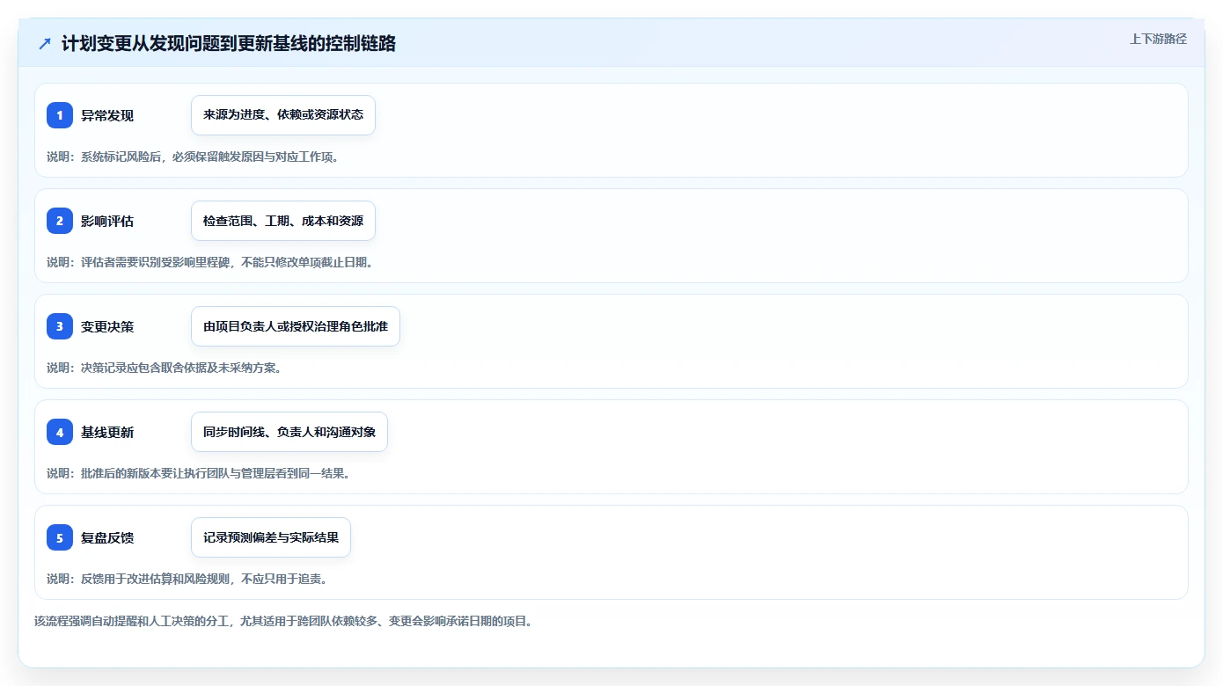Screen dimensions: 1223x686
Task: Click the step 4 number badge
Action: point(60,432)
